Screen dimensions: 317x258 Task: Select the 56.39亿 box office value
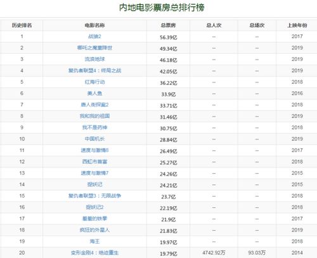pyautogui.click(x=168, y=37)
